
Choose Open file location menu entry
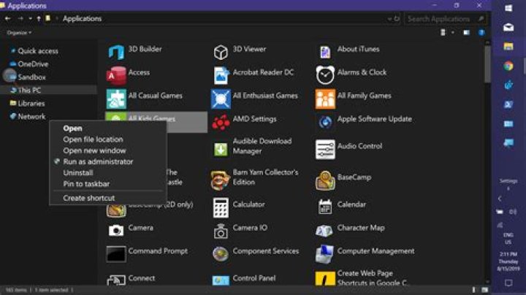point(93,139)
